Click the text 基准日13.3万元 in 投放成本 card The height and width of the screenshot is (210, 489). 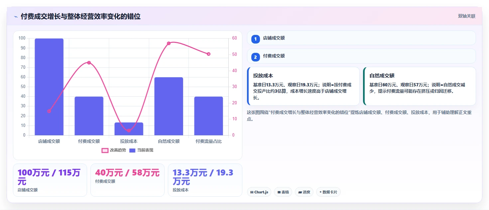269,85
